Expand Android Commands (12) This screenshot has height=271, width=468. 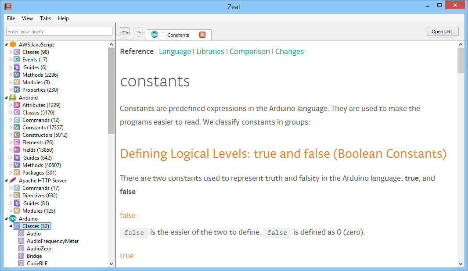11,120
